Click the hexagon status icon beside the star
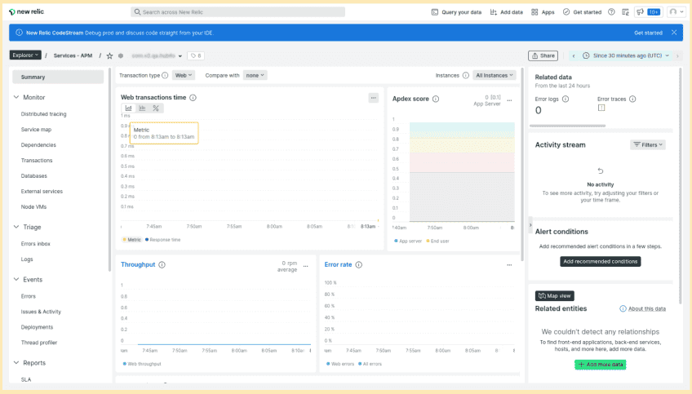Image resolution: width=692 pixels, height=394 pixels. [x=121, y=55]
